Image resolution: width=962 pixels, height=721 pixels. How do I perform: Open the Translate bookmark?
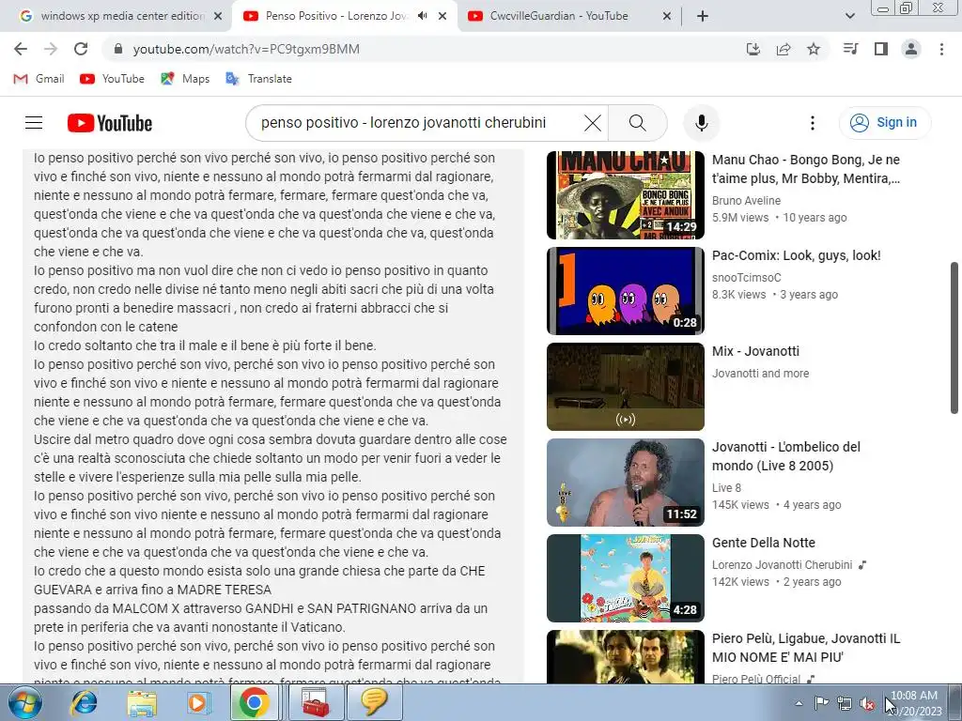click(259, 79)
